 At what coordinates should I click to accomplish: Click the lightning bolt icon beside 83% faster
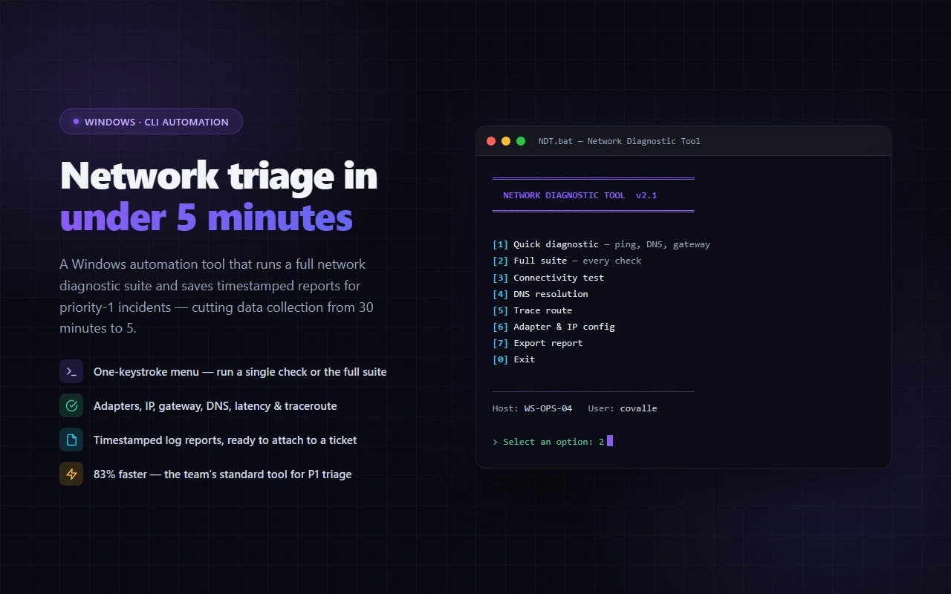click(x=71, y=474)
